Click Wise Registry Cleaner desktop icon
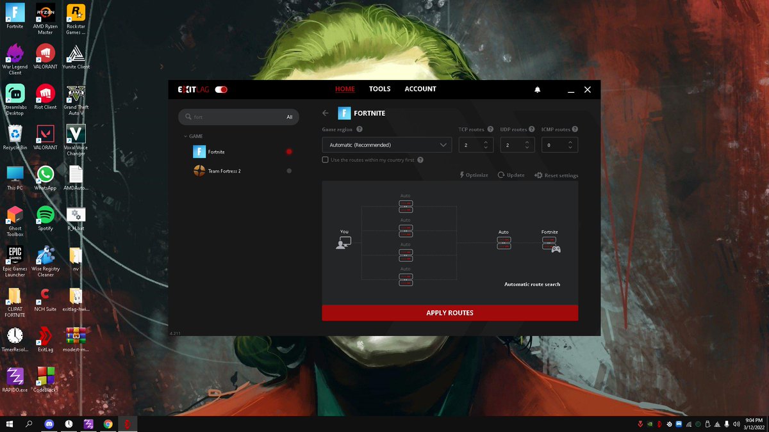This screenshot has height=432, width=769. [45, 260]
